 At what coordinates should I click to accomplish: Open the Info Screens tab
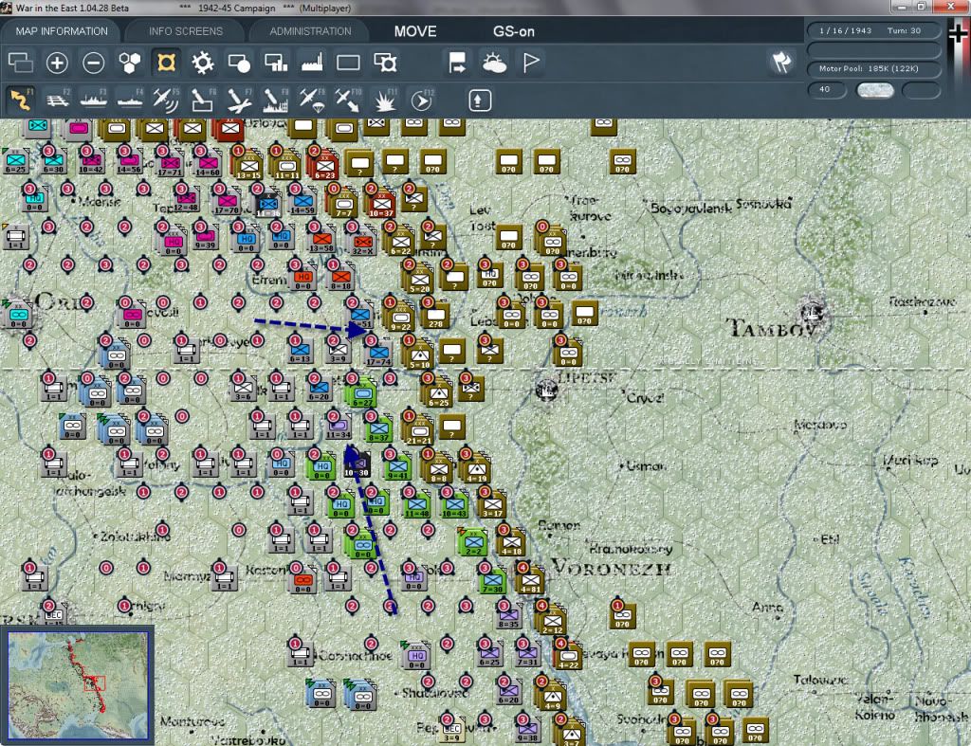click(185, 31)
